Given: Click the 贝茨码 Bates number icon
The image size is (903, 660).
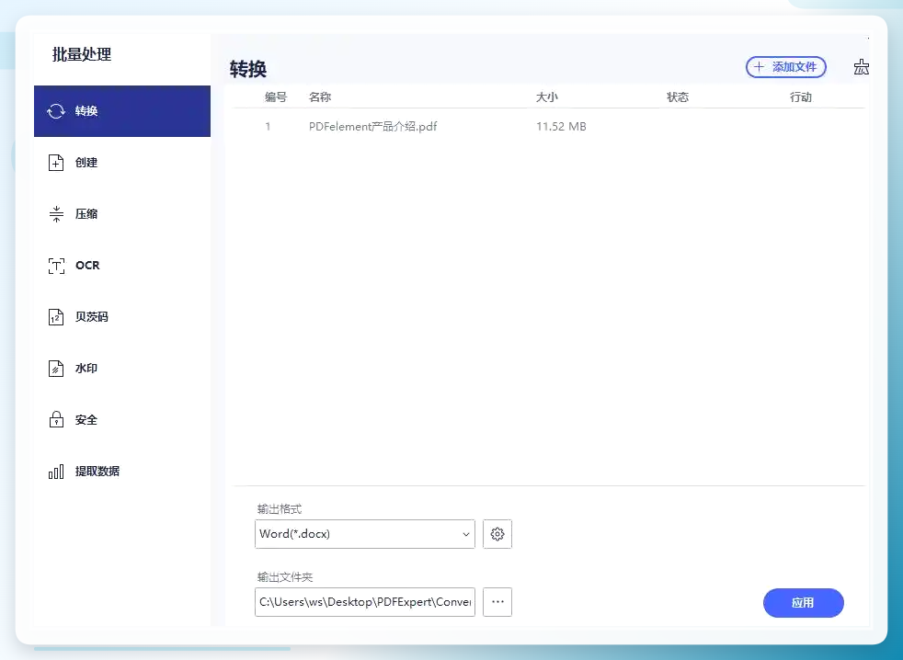Looking at the screenshot, I should [56, 317].
